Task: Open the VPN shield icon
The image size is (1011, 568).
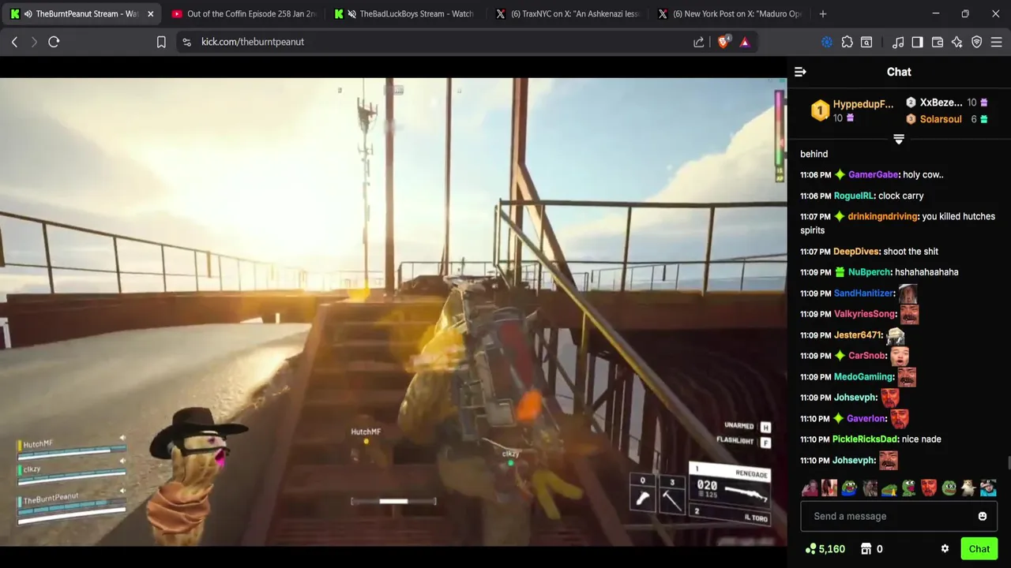Action: (977, 42)
